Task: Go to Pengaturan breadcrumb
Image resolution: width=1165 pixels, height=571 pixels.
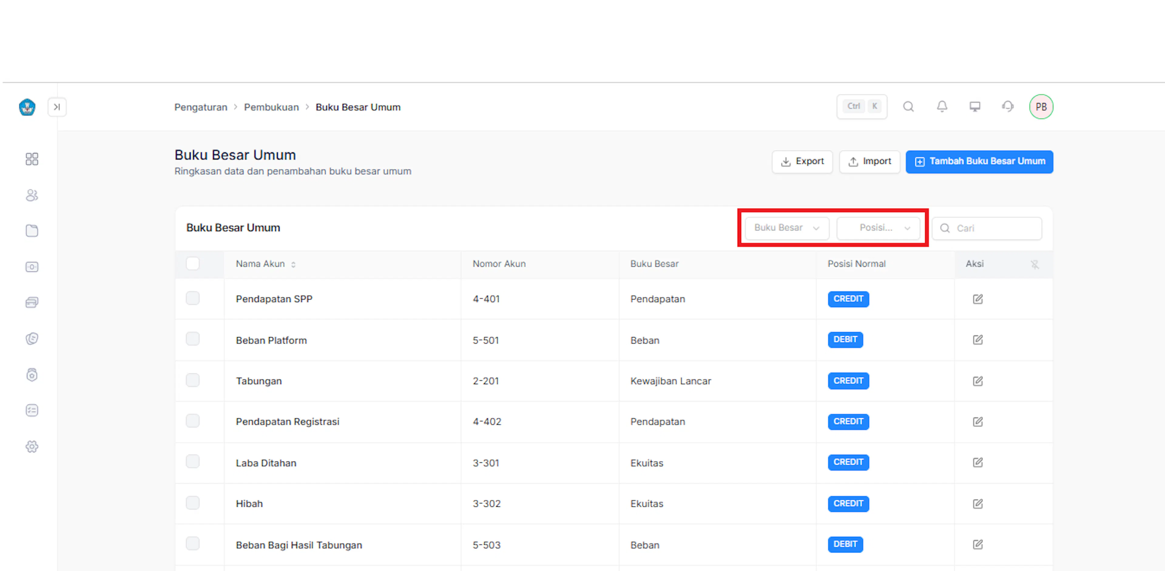Action: (201, 107)
